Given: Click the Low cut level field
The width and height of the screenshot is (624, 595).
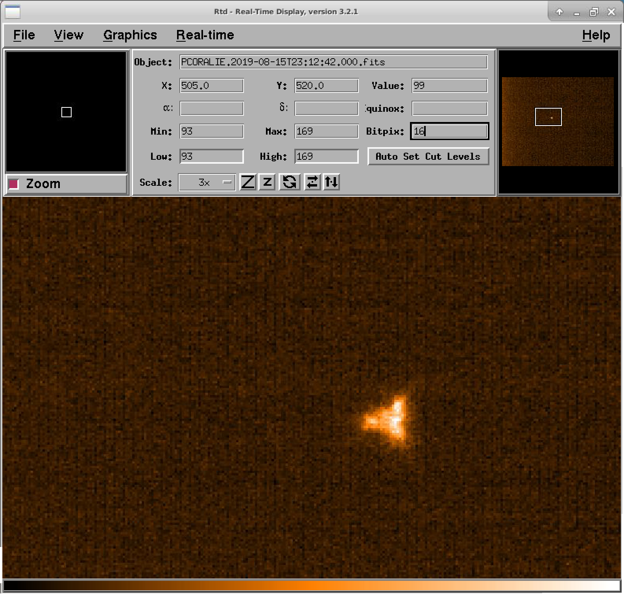Looking at the screenshot, I should tap(211, 157).
